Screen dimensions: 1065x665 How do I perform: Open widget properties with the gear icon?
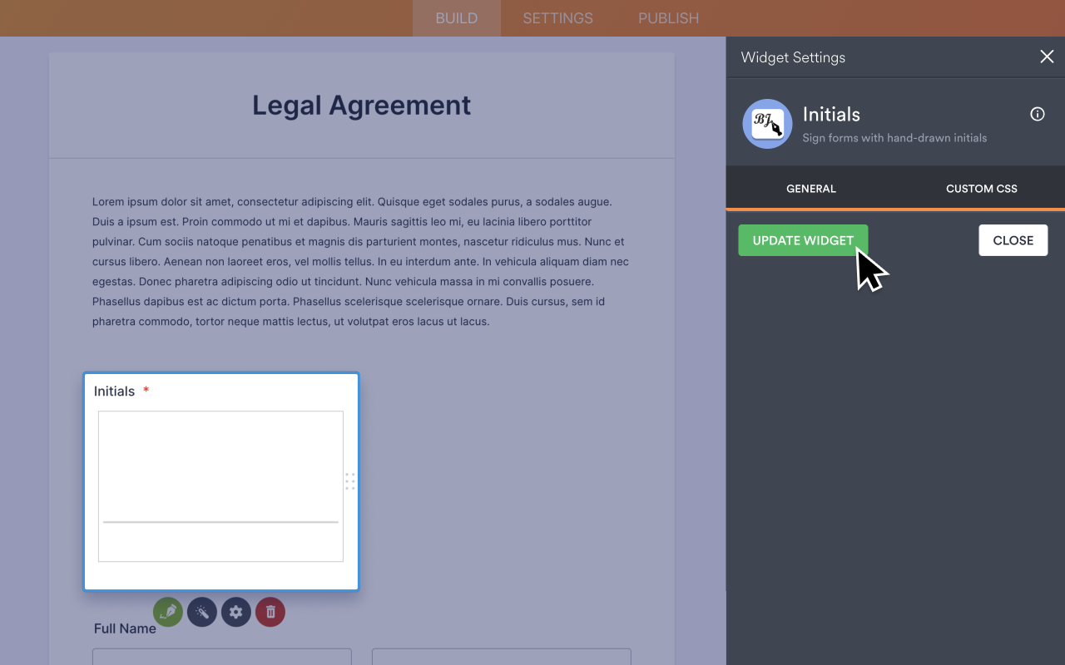(236, 612)
